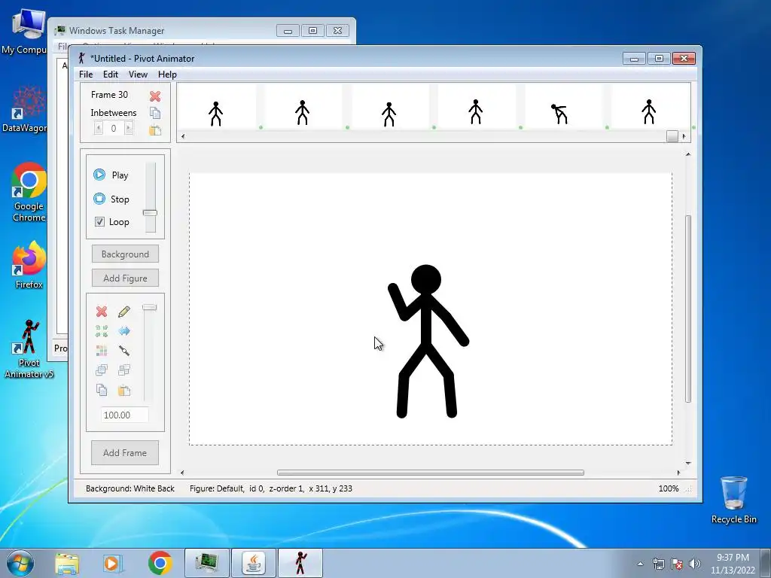Click the Stop button
Image resolution: width=771 pixels, height=578 pixels.
click(111, 199)
